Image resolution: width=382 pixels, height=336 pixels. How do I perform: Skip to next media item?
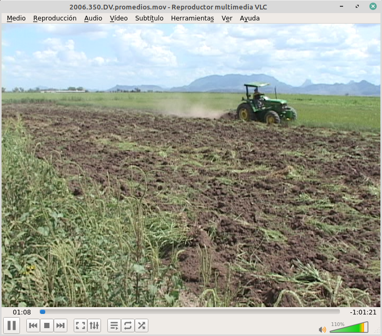(x=61, y=326)
